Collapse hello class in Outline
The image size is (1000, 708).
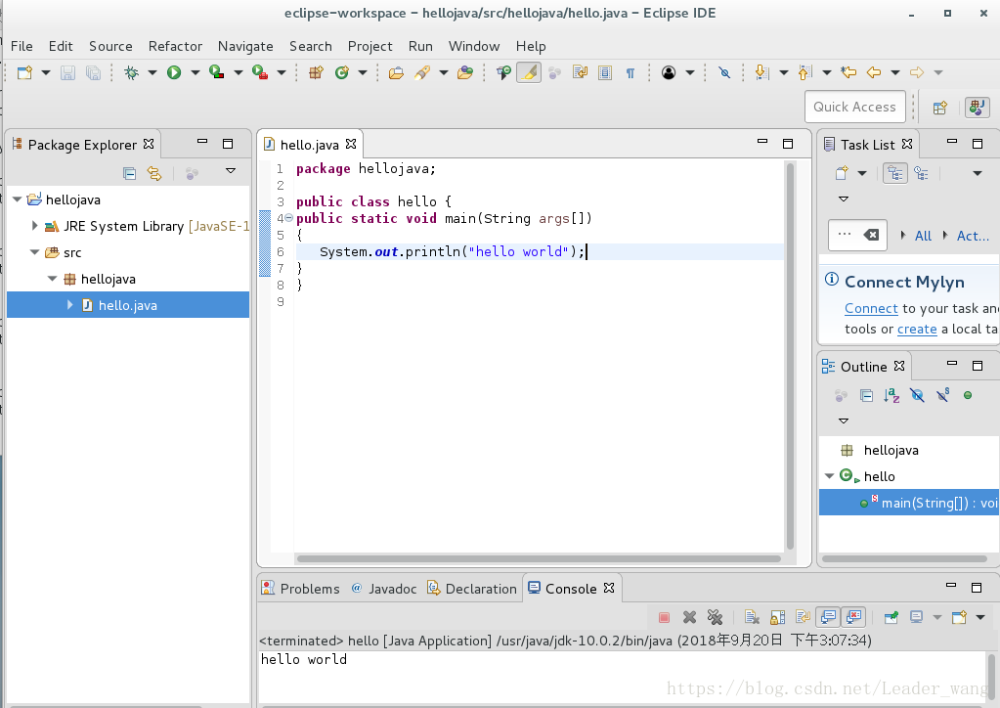point(829,476)
